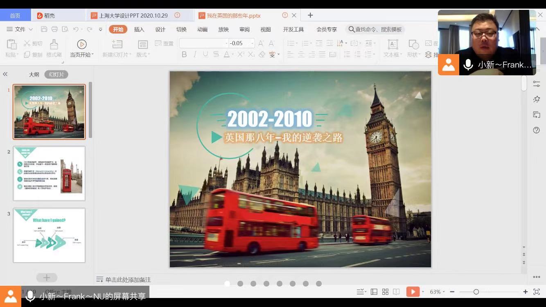Click the zoom slider handle
The height and width of the screenshot is (307, 546).
click(x=476, y=292)
